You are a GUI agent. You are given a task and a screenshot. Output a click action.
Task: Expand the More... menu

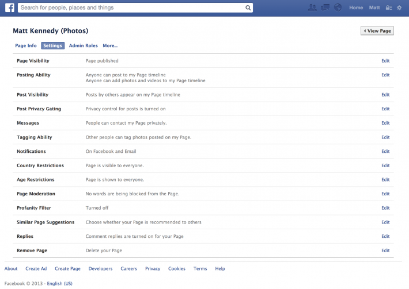110,45
